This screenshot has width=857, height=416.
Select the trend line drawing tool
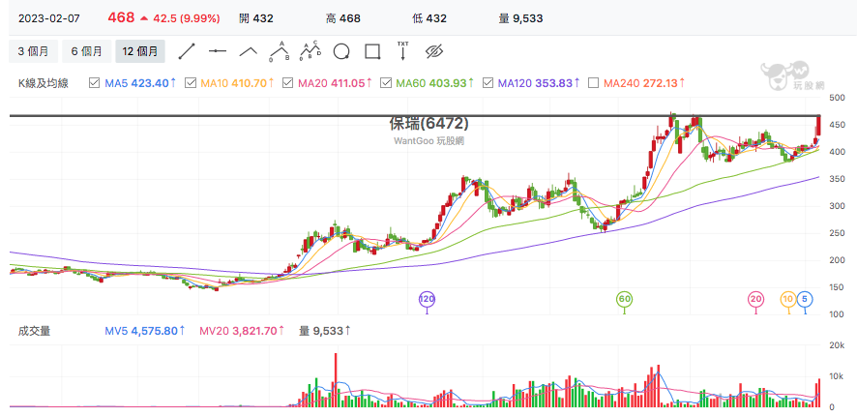pos(187,51)
